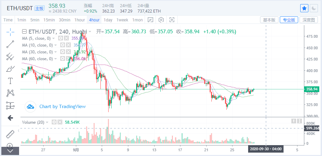Click the 深度图 depth chart button
322x156 pixels.
(309, 20)
